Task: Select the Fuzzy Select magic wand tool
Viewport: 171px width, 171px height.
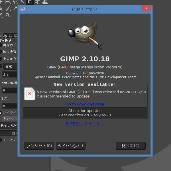Action: click(x=23, y=2)
